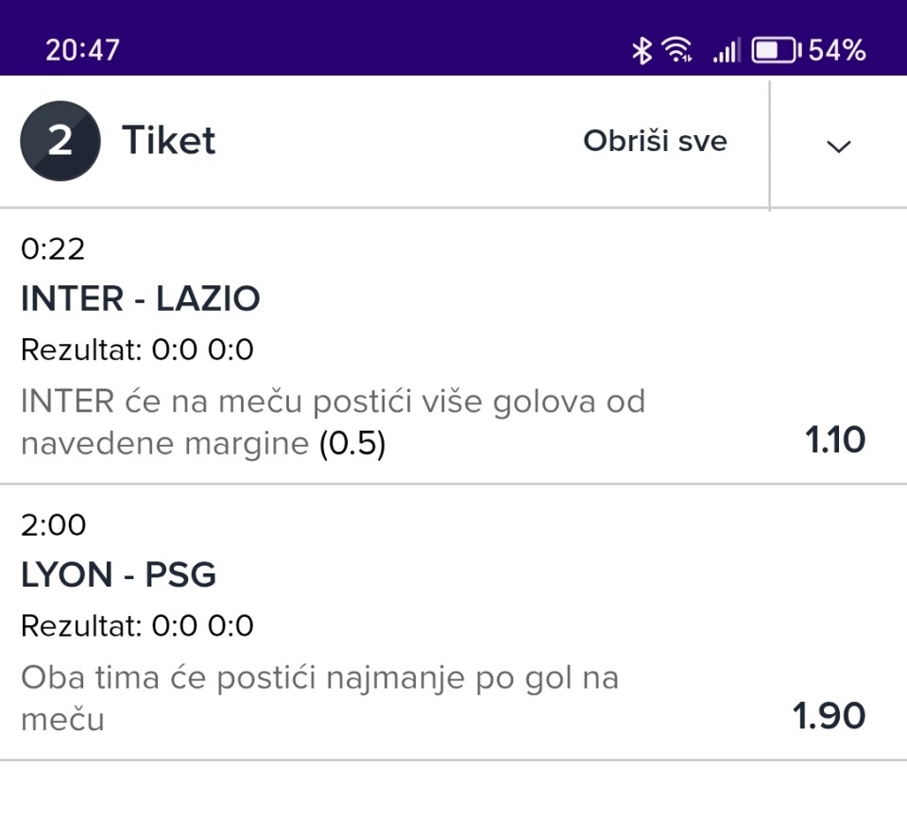This screenshot has height=836, width=907.
Task: Tap the Bluetooth status icon
Action: coord(642,50)
